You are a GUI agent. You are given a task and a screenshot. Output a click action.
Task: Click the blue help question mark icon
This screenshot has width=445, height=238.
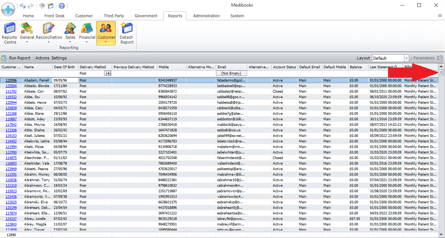[62, 6]
